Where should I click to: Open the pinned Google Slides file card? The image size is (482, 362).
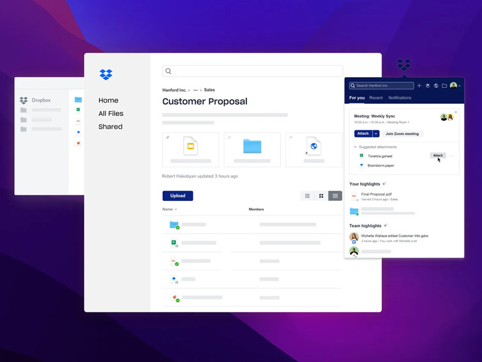pos(190,150)
